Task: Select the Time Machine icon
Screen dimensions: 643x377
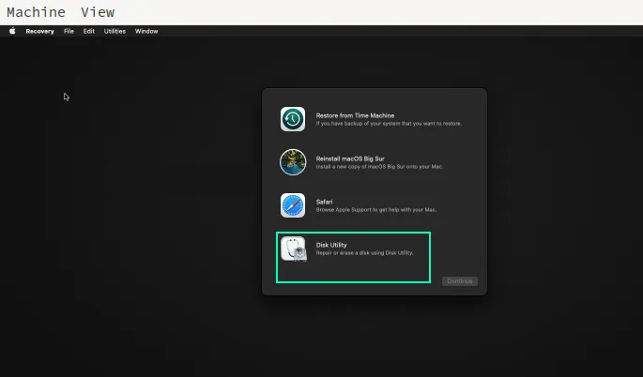Action: [x=293, y=119]
